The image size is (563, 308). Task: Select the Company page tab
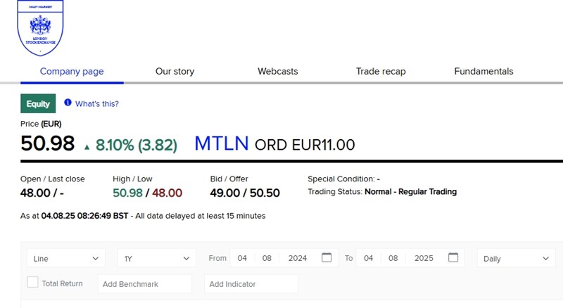pos(72,72)
